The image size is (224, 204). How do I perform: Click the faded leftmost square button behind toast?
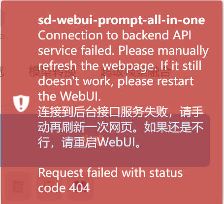click(18, 186)
